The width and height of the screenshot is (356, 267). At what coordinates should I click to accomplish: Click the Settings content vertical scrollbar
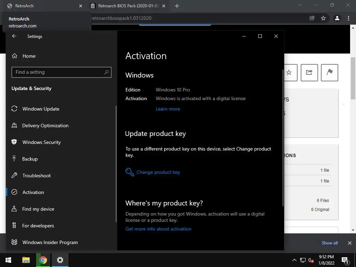click(x=283, y=138)
